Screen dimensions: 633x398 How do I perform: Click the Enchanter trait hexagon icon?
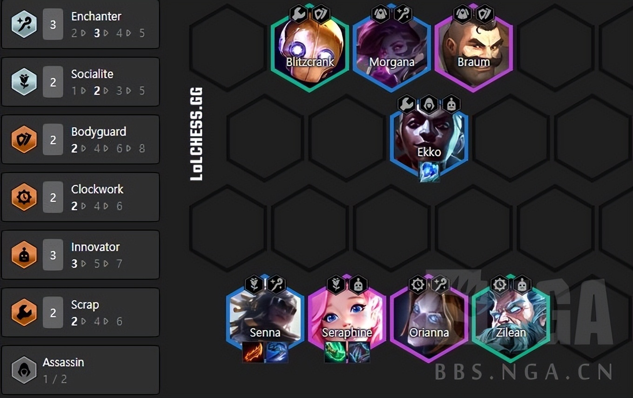pyautogui.click(x=24, y=25)
